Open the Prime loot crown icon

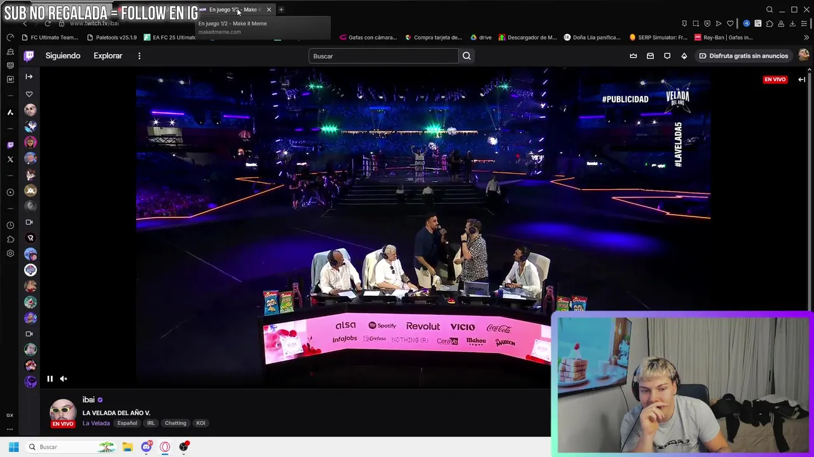click(633, 56)
